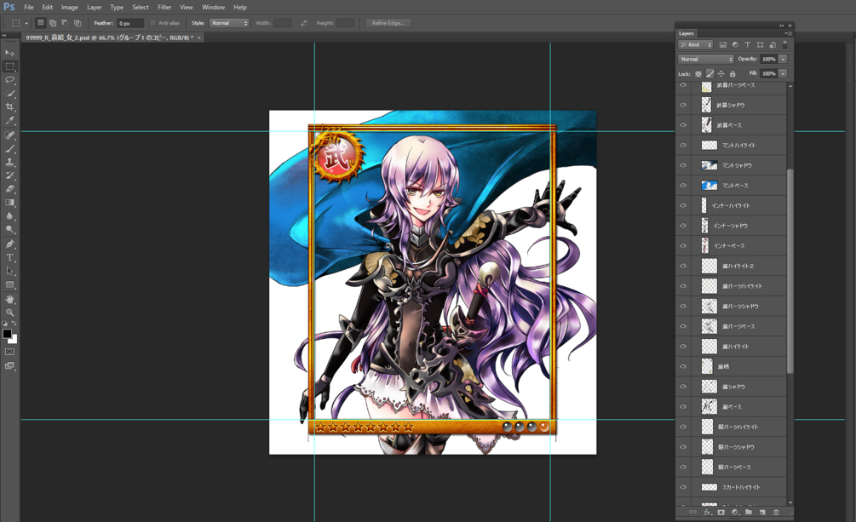This screenshot has width=856, height=522.
Task: Select the Clone Stamp tool
Action: [10, 162]
